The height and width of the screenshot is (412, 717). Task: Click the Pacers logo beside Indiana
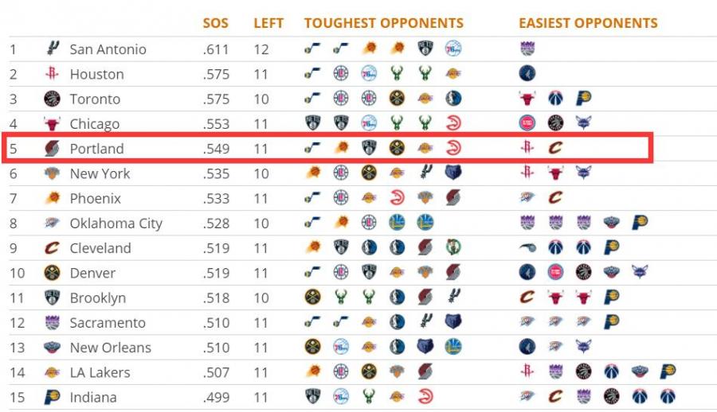(x=52, y=397)
